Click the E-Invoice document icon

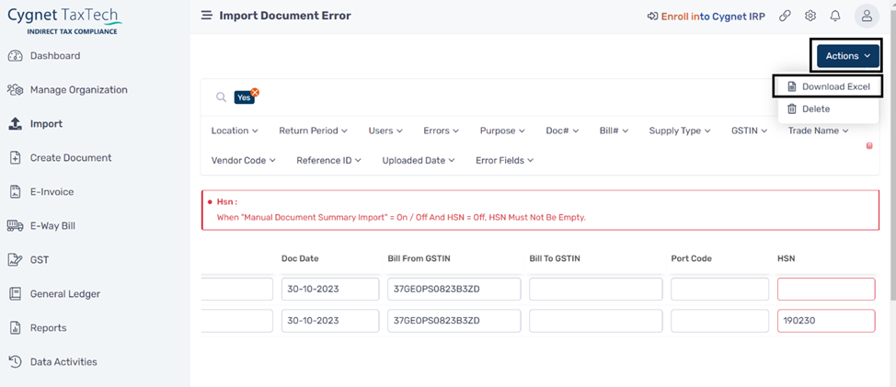(x=16, y=192)
